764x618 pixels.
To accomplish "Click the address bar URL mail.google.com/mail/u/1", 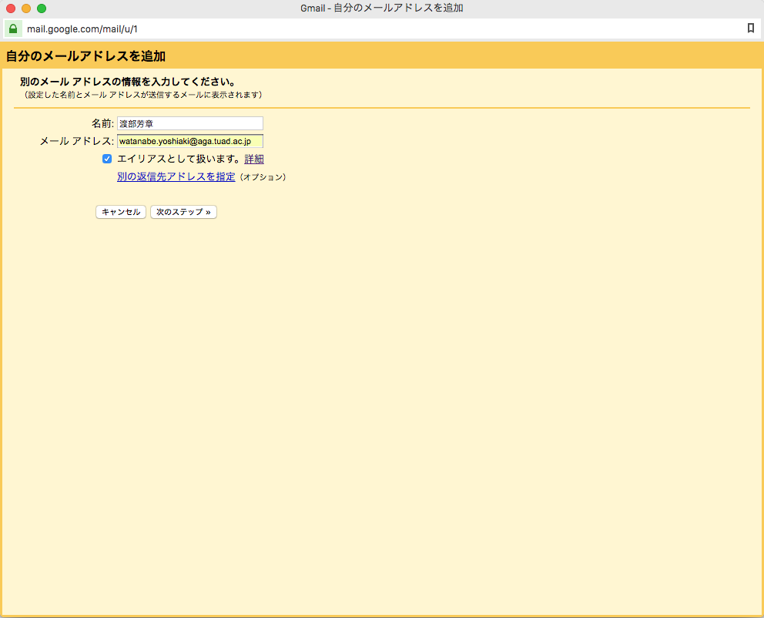I will [82, 29].
